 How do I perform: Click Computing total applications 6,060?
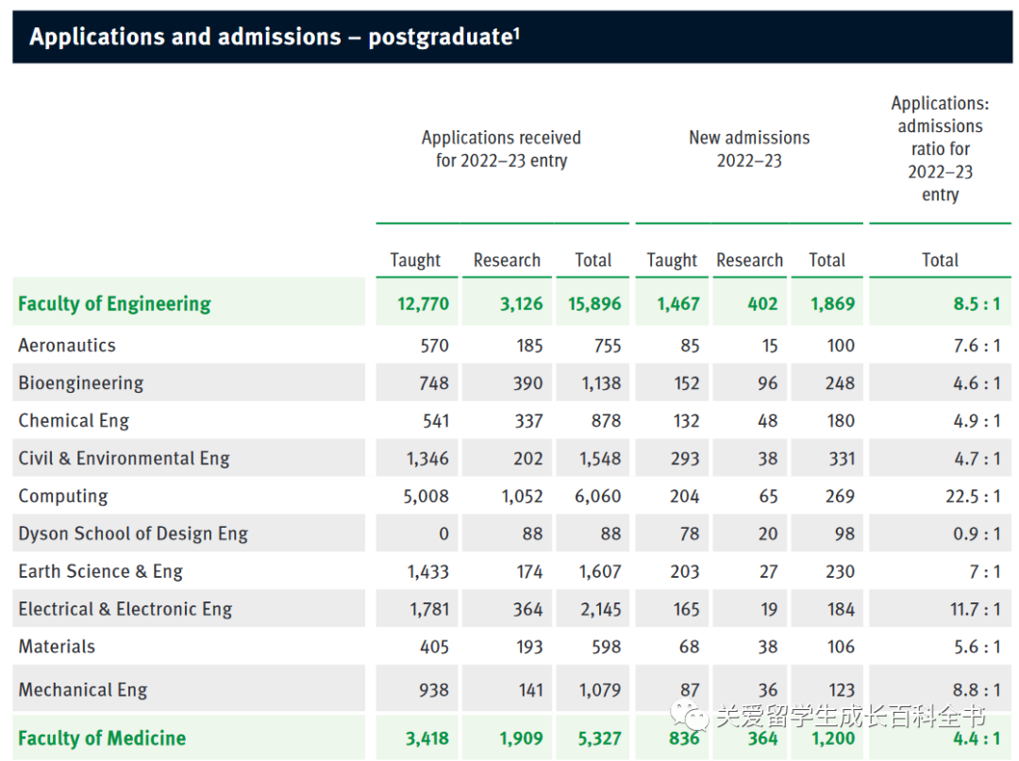[598, 497]
